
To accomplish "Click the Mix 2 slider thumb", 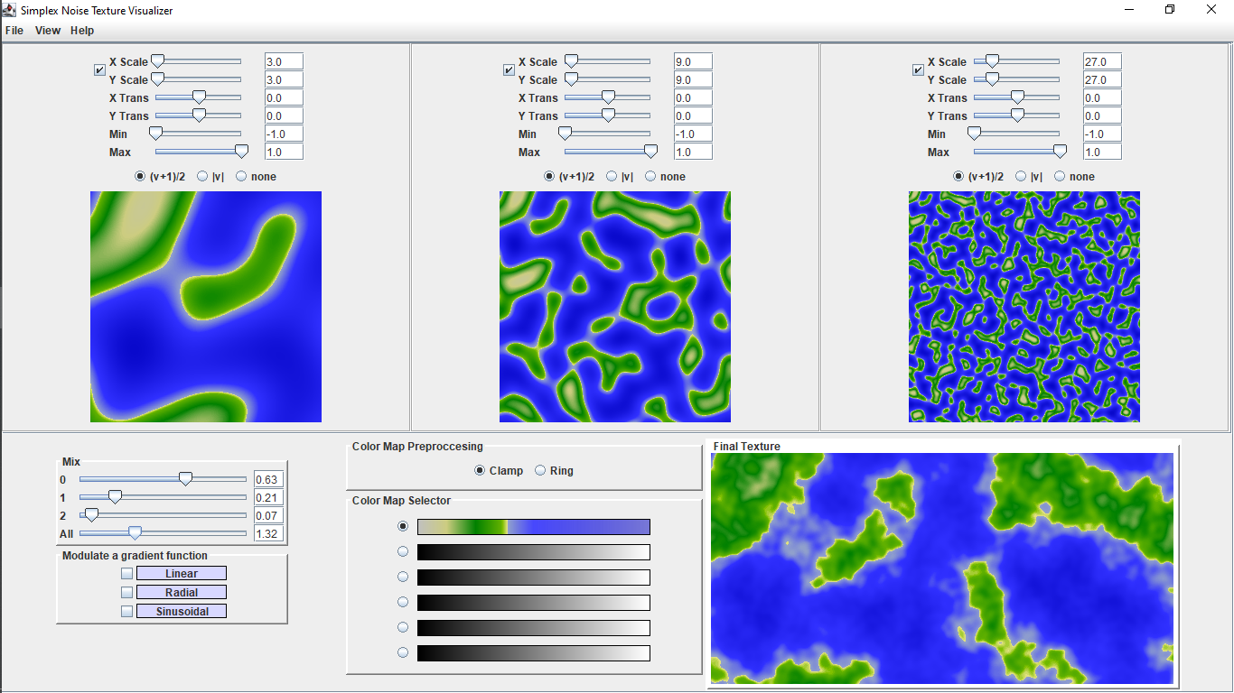I will pos(91,515).
